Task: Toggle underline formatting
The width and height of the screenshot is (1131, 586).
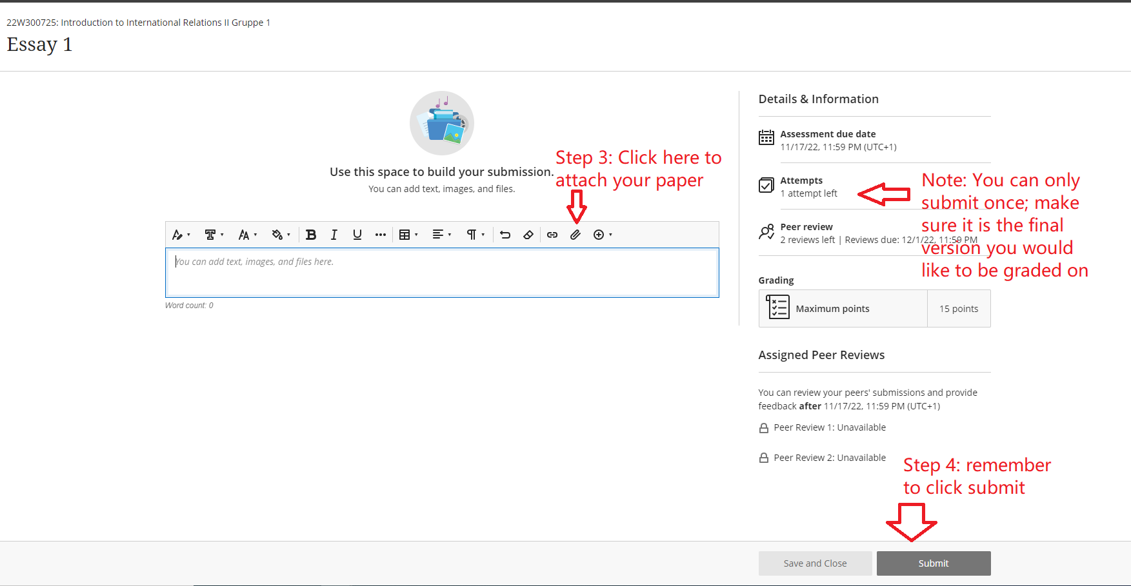Action: click(357, 235)
